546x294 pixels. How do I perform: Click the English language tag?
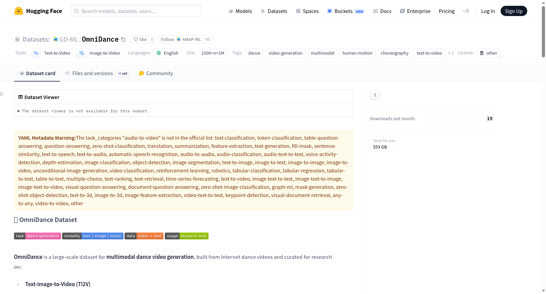167,53
